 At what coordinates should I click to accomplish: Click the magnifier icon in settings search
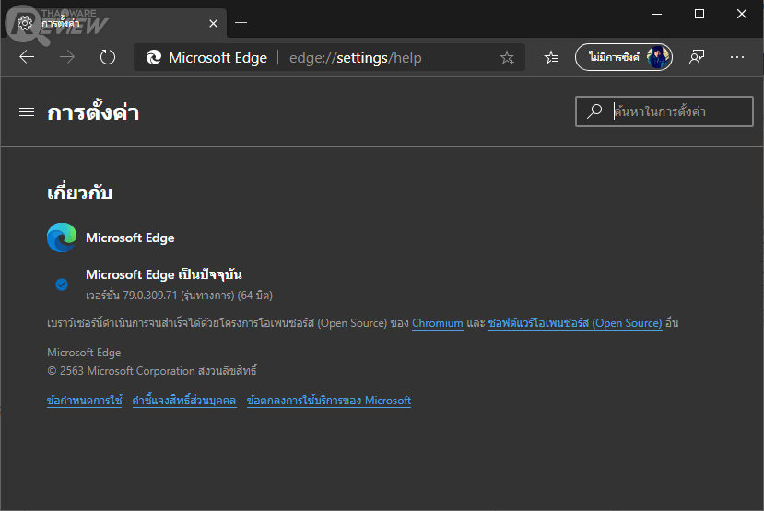594,111
